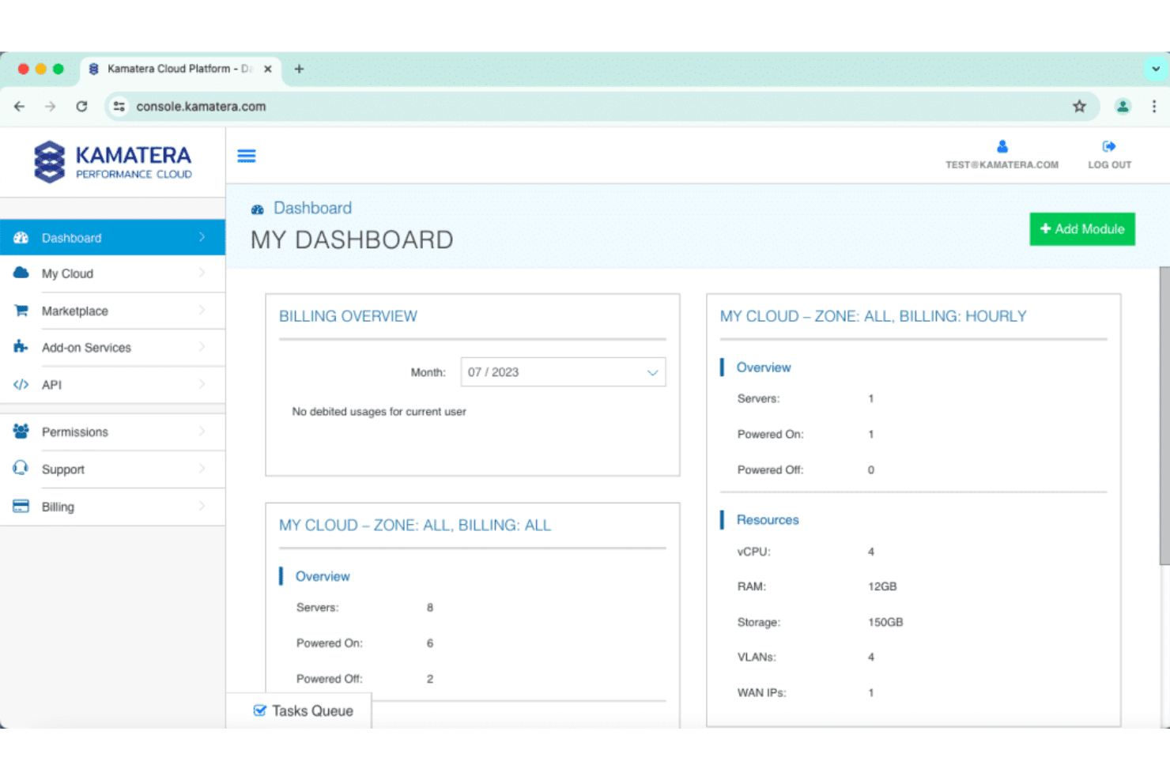
Task: Click the RAM 12GB value
Action: coord(882,586)
